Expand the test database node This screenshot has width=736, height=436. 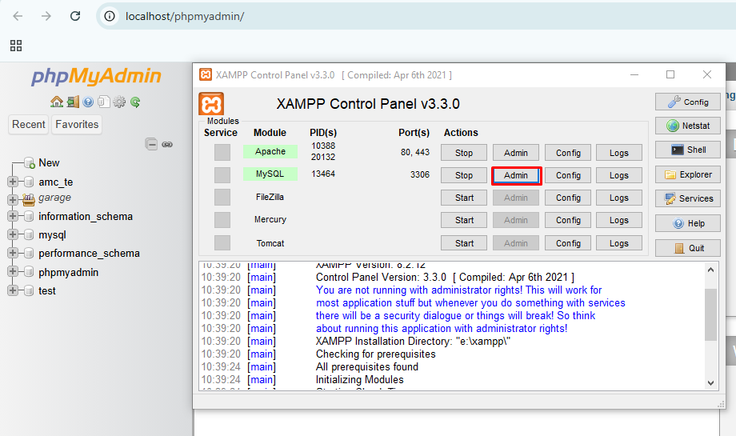click(x=13, y=290)
